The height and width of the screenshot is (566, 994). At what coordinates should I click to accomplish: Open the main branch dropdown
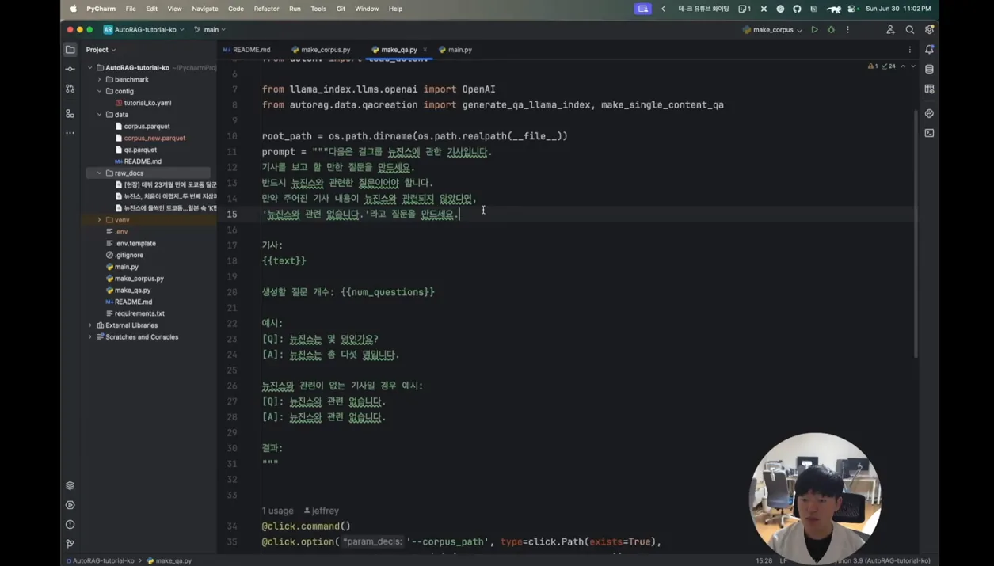coord(210,30)
